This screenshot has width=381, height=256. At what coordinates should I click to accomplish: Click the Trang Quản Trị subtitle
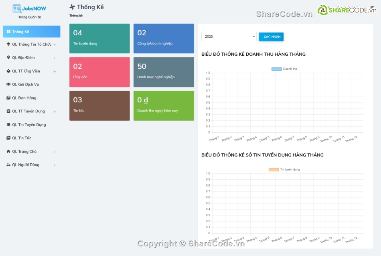pyautogui.click(x=30, y=17)
